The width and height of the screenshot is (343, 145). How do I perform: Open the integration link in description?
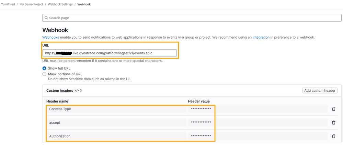click(x=261, y=37)
